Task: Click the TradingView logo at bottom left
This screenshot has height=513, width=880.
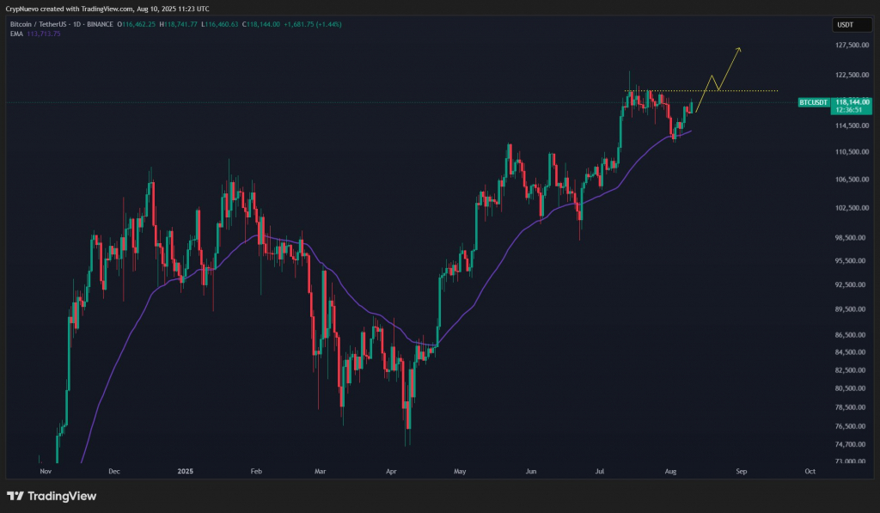Action: 52,496
